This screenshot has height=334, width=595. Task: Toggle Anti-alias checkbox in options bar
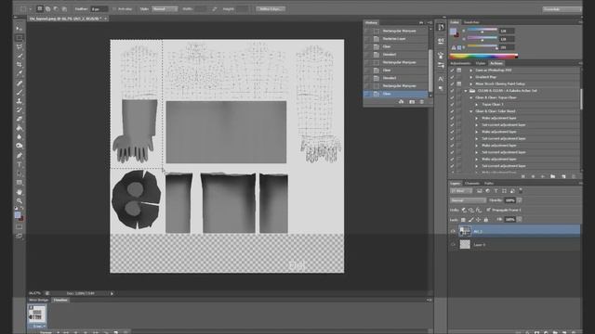coord(114,9)
